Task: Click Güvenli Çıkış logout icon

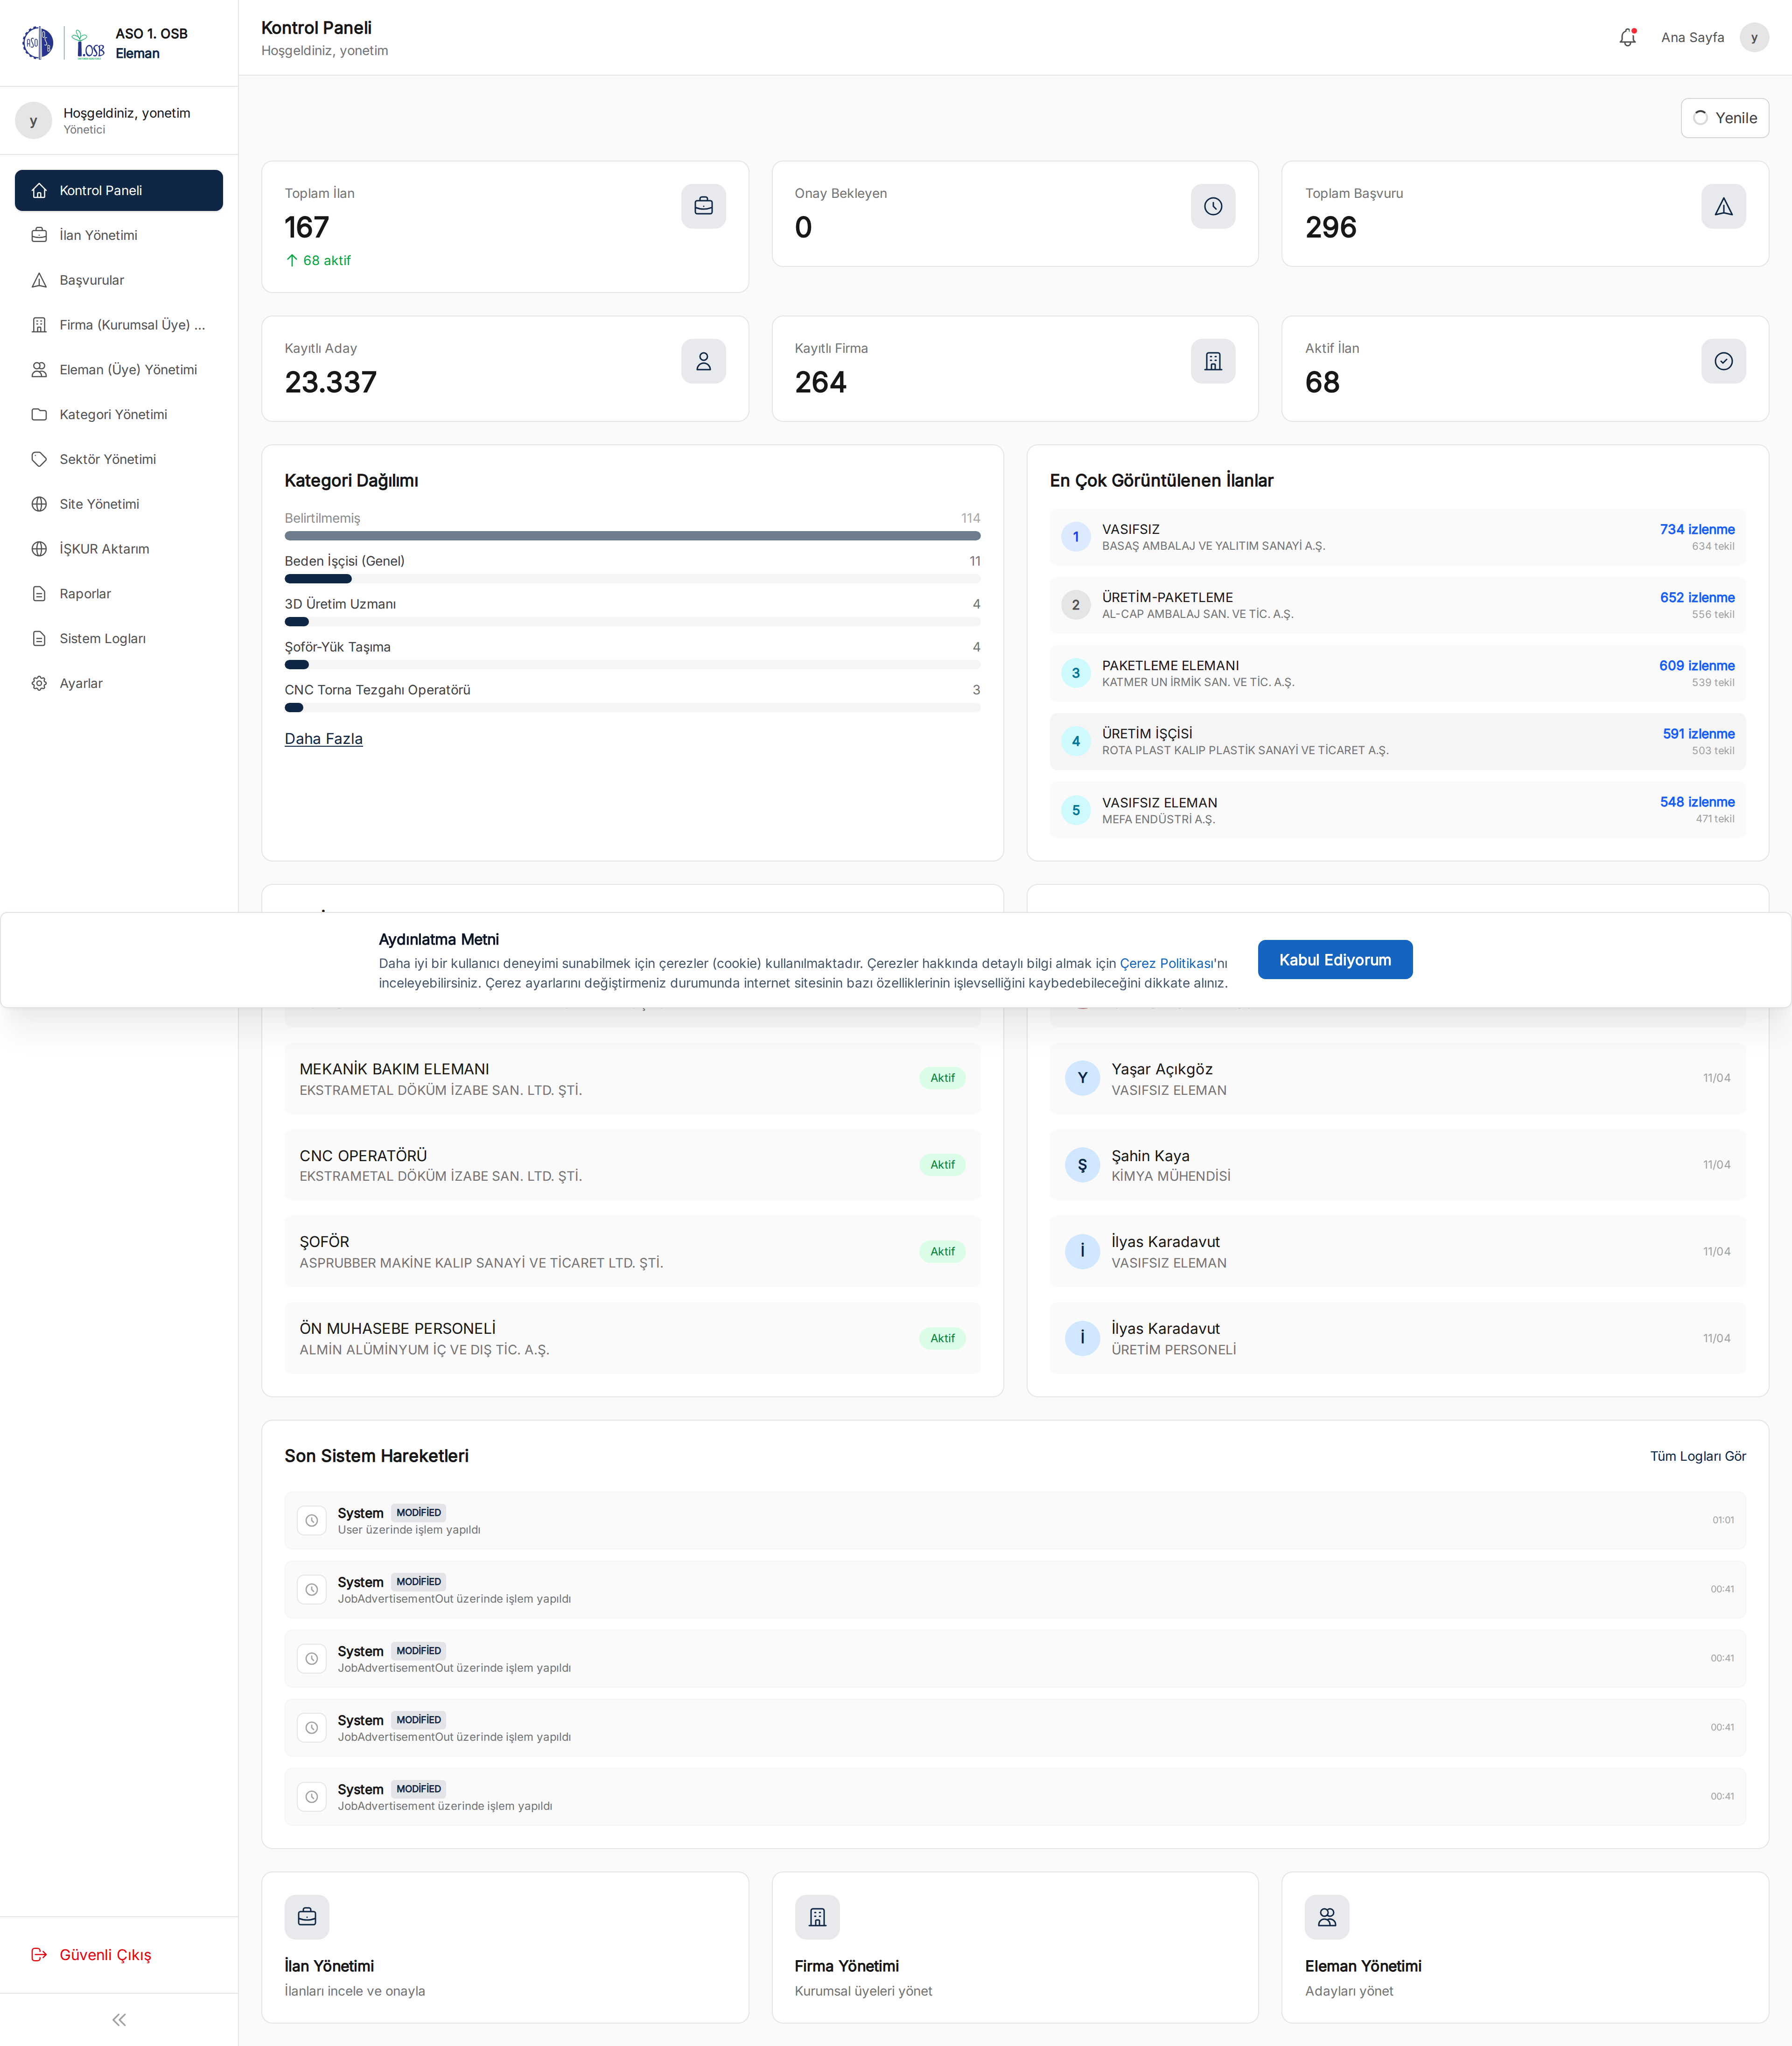Action: coord(39,1954)
